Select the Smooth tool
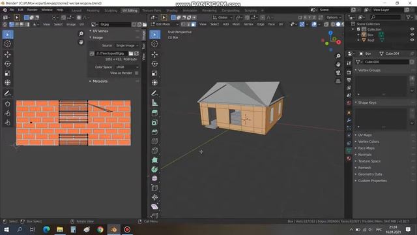The width and height of the screenshot is (417, 235). tap(155, 178)
